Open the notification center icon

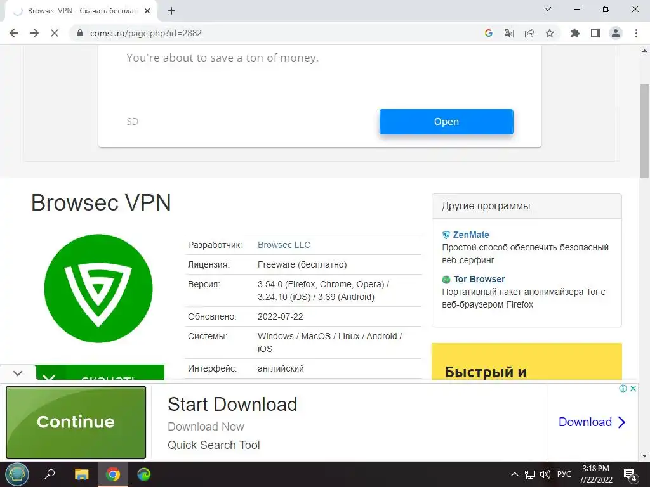[630, 475]
